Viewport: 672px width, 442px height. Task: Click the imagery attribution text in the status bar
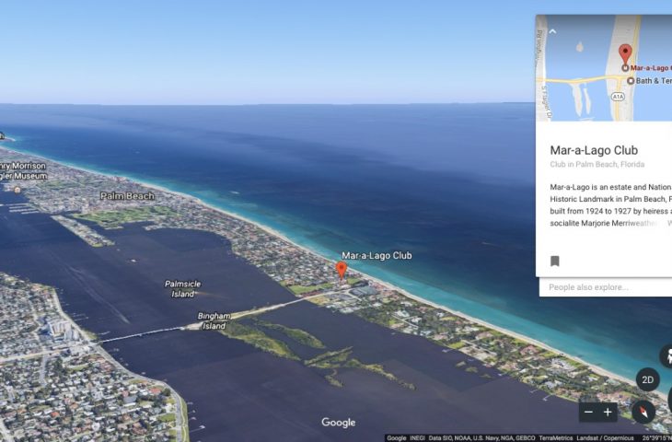click(510, 437)
